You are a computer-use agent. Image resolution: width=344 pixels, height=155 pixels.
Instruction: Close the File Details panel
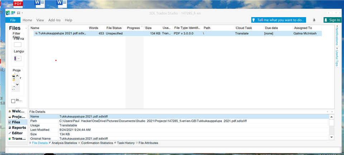click(332, 111)
